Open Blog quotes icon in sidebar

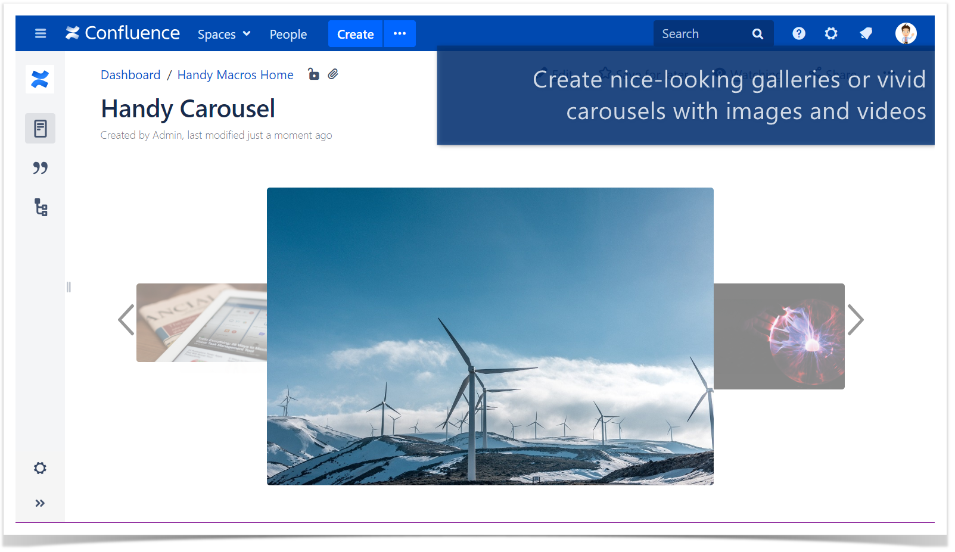tap(40, 168)
